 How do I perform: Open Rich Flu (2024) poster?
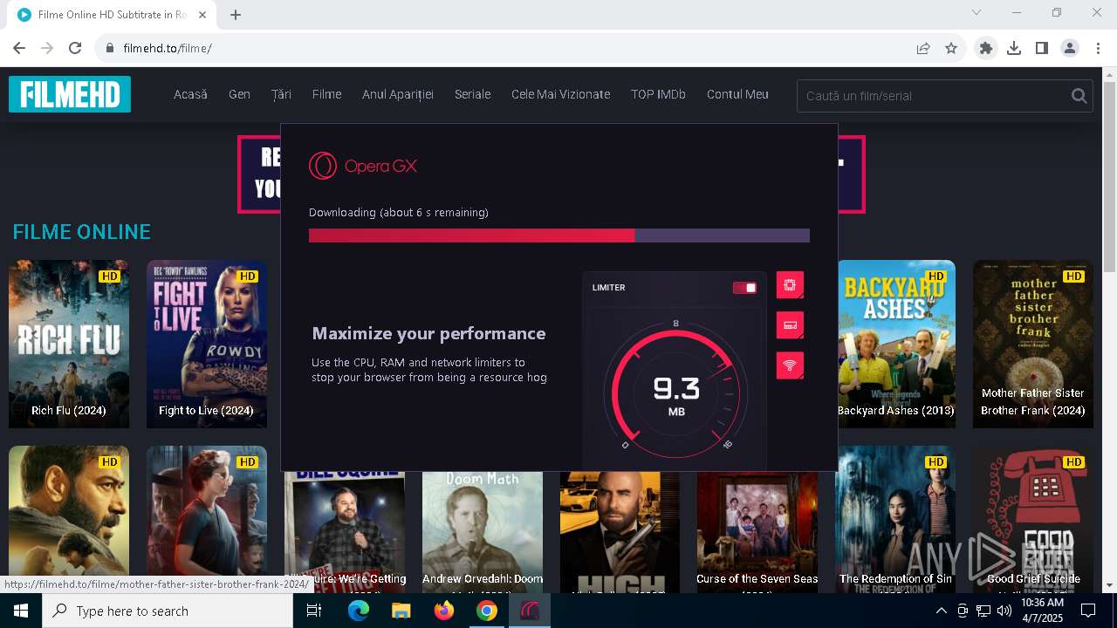pyautogui.click(x=69, y=344)
